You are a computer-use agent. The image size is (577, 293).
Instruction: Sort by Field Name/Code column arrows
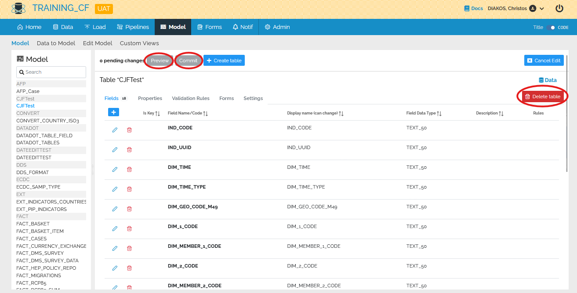click(x=205, y=113)
